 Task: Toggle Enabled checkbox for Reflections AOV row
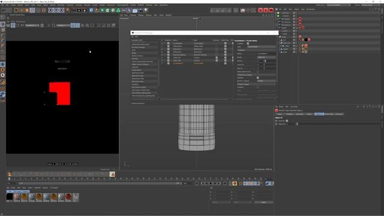[x=168, y=49]
